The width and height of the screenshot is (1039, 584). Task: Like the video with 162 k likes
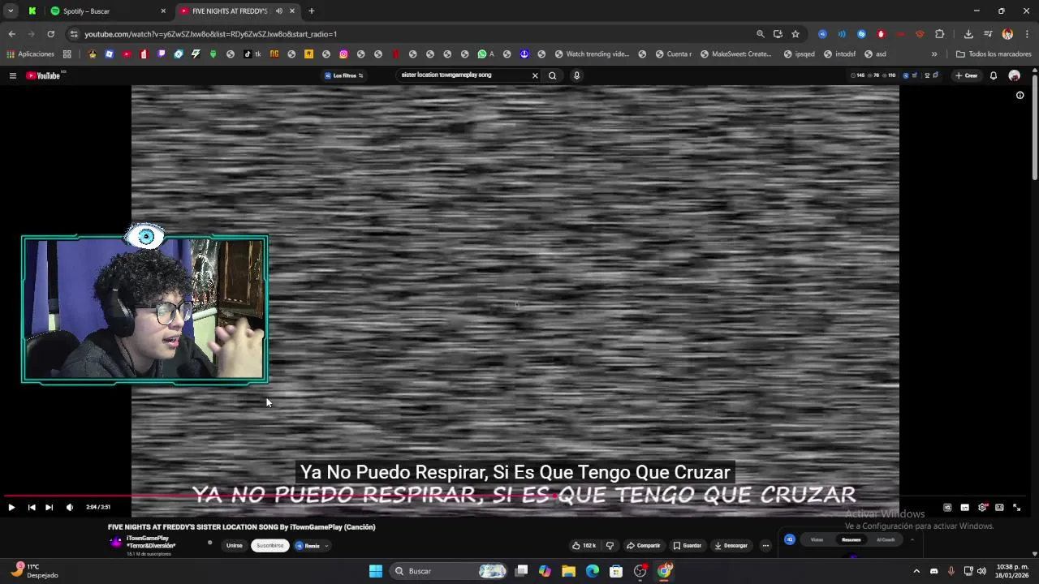coord(584,546)
